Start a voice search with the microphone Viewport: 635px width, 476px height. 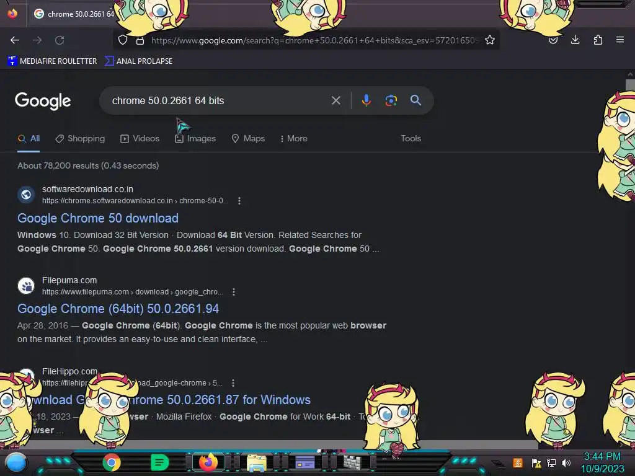(x=366, y=100)
